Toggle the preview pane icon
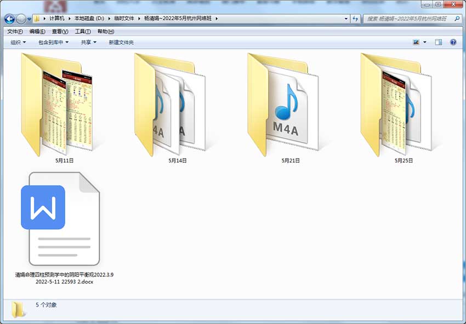Viewport: 466px width, 324px height. (439, 42)
